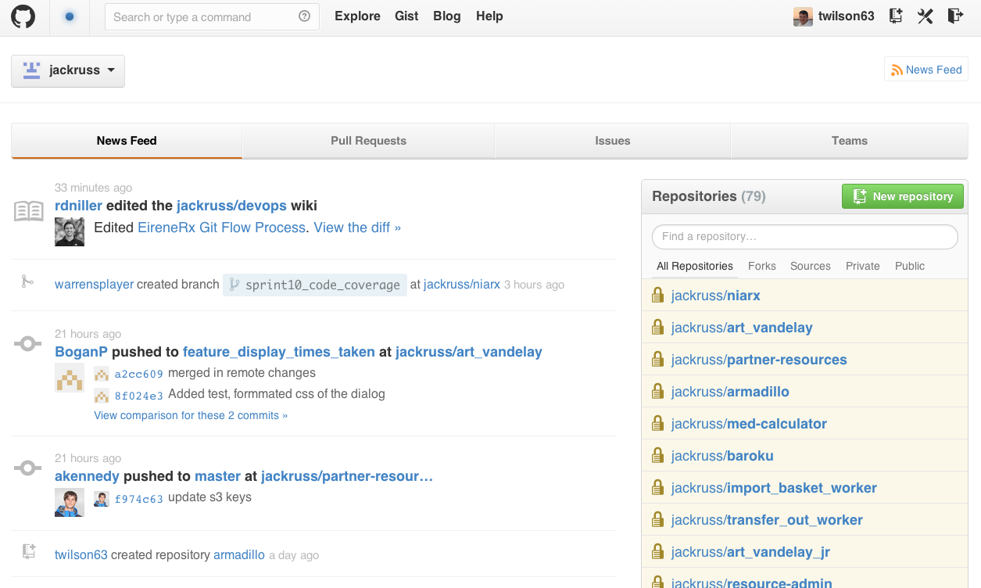Screen dimensions: 981x588
Task: Open commit f974c63 link
Action: (x=138, y=498)
